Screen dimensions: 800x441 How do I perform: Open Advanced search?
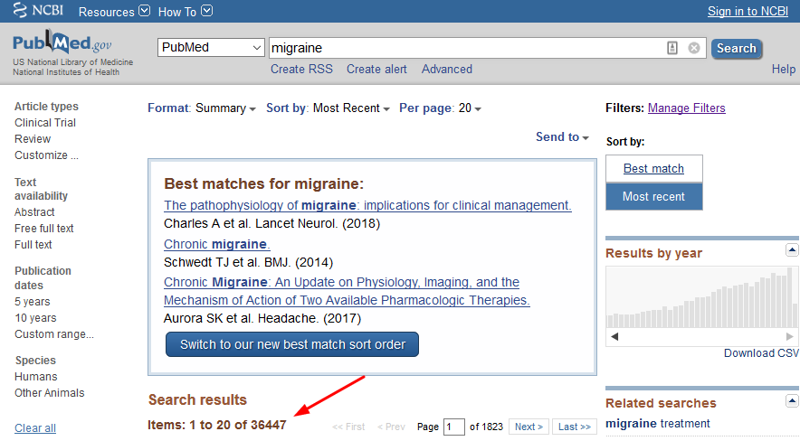point(446,70)
